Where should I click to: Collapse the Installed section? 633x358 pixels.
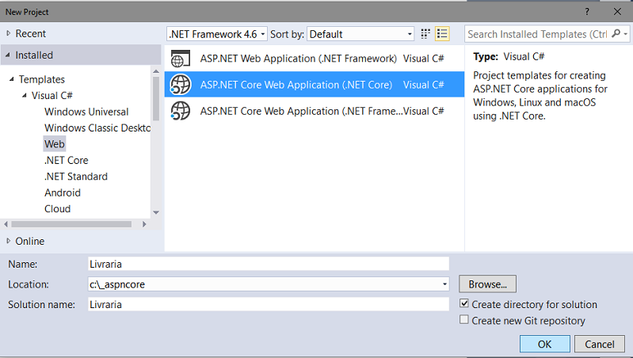8,55
